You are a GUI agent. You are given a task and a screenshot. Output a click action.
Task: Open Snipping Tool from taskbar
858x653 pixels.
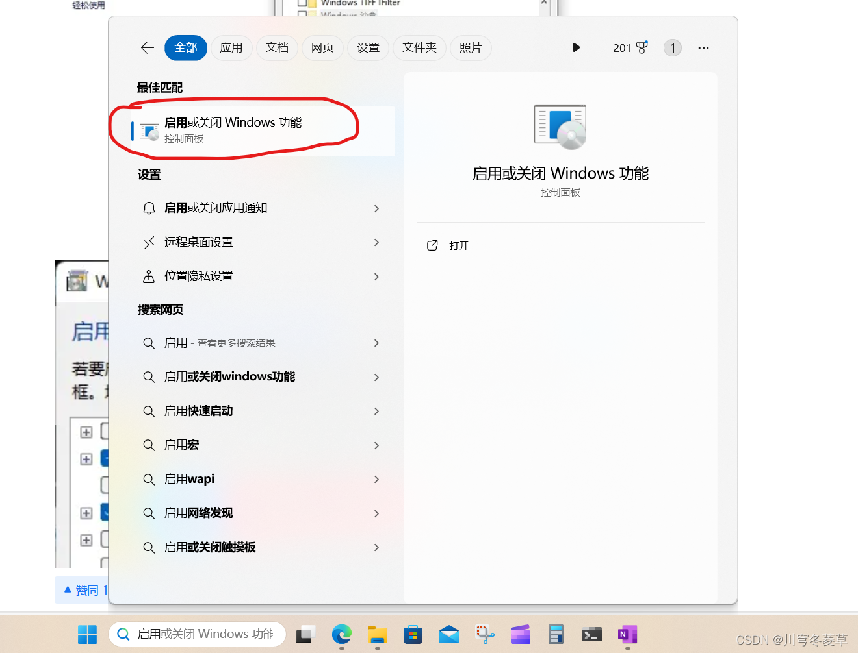[485, 634]
